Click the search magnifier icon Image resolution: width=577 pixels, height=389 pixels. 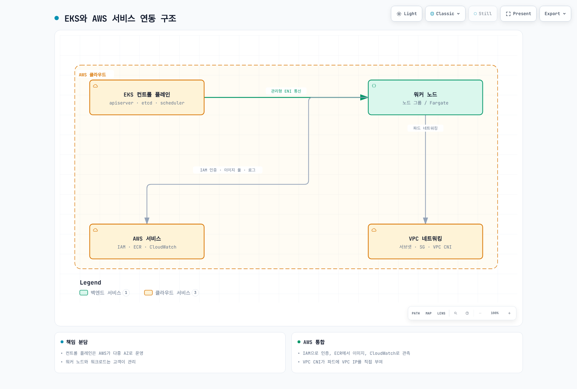coord(455,313)
